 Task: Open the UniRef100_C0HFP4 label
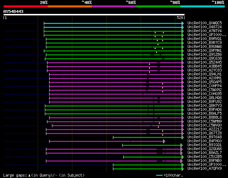[x=204, y=86]
